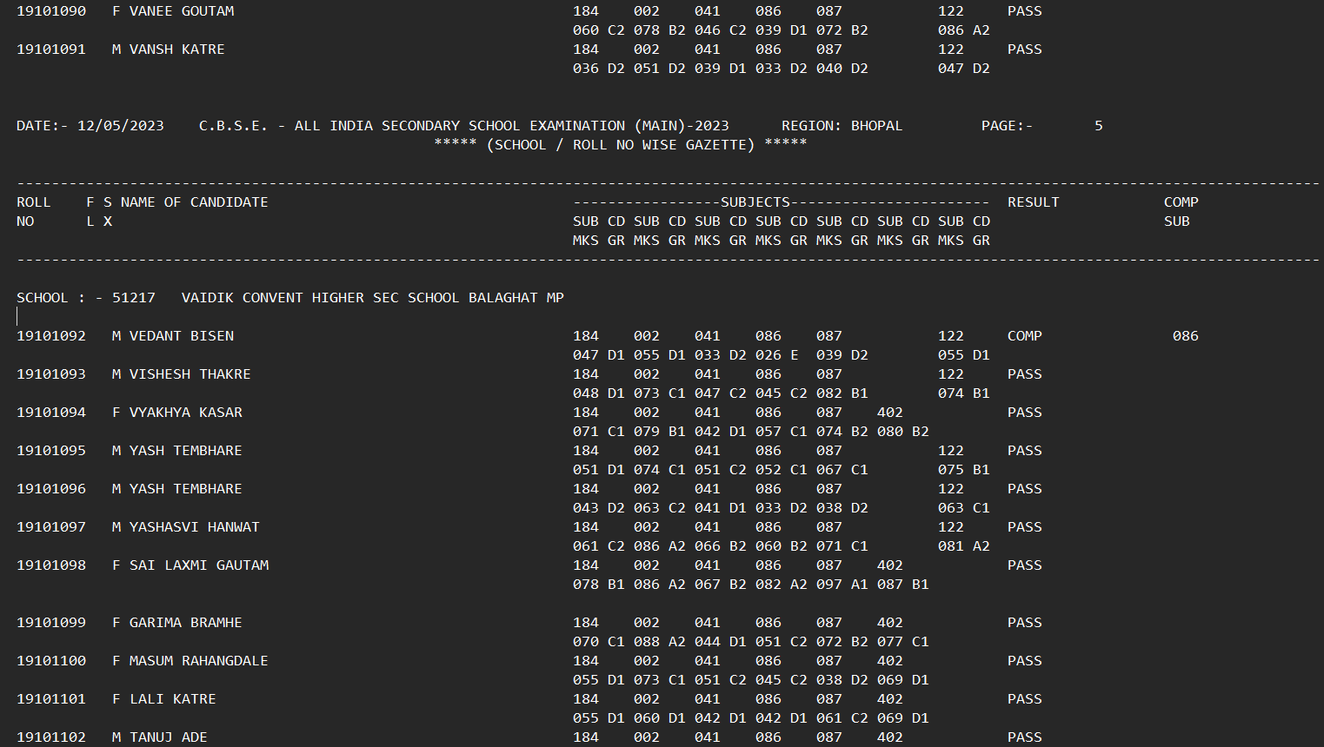Viewport: 1324px width, 747px height.
Task: Click roll number 19101099
Action: point(51,623)
